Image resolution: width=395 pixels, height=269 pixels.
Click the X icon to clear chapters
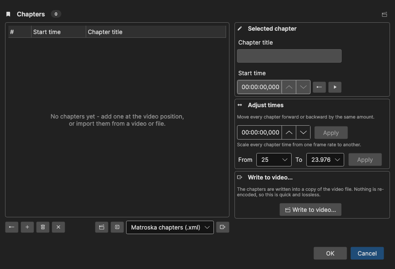click(x=58, y=227)
